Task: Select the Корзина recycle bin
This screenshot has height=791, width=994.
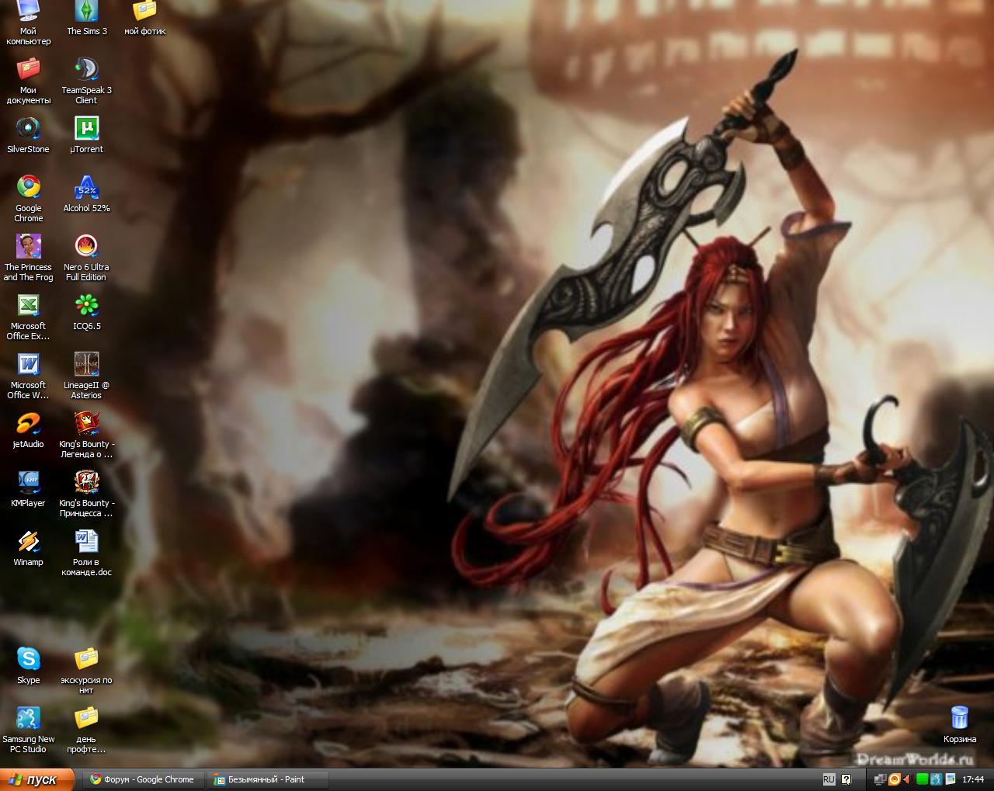Action: 960,719
